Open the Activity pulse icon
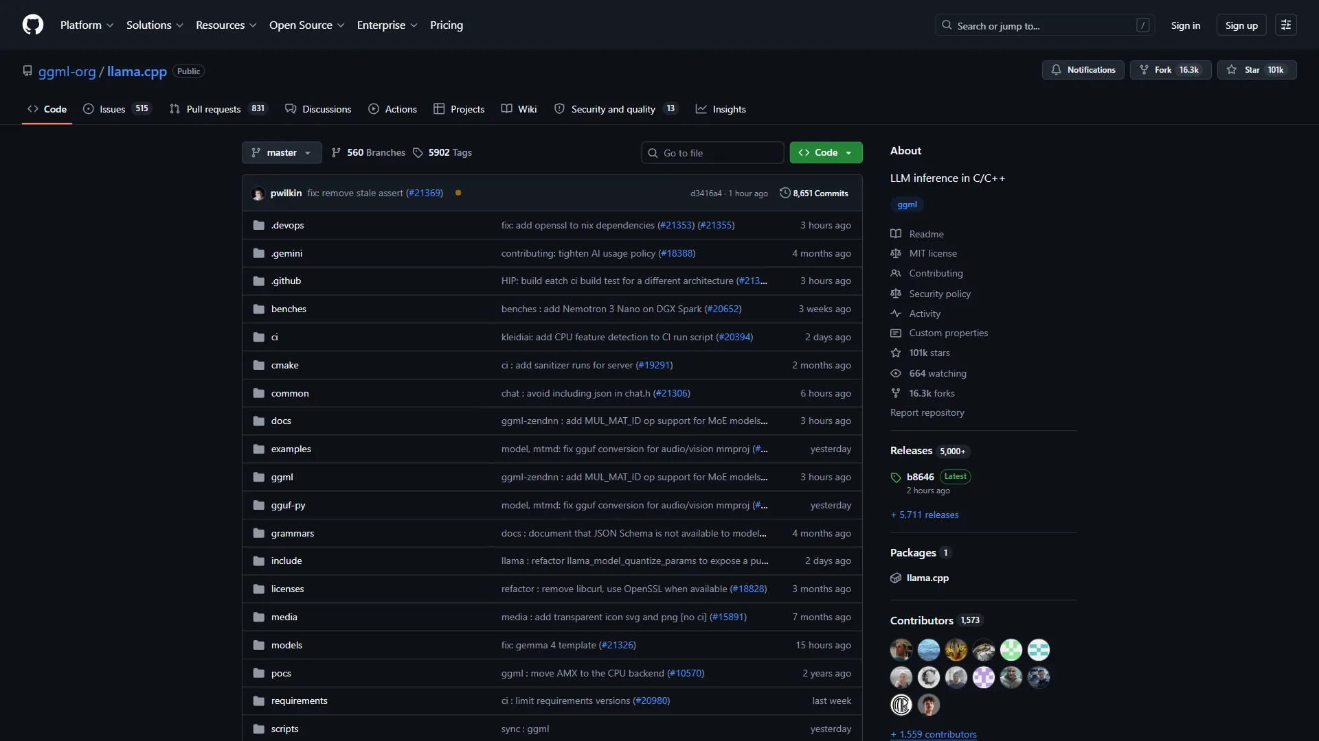The height and width of the screenshot is (741, 1319). coord(896,314)
